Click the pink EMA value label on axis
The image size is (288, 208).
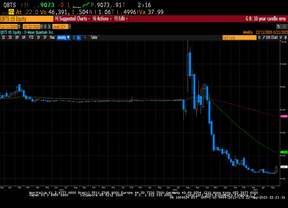tap(284, 116)
